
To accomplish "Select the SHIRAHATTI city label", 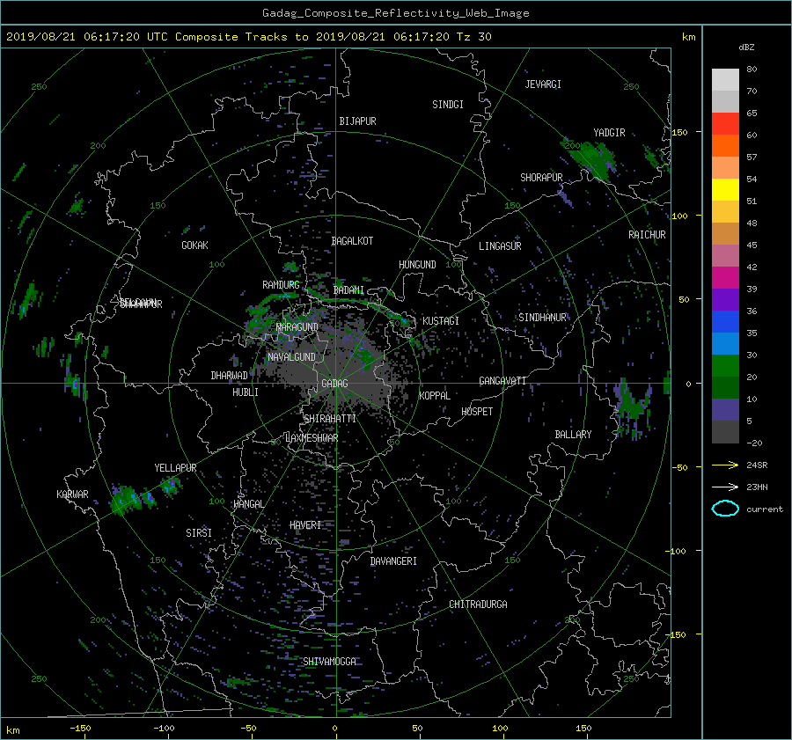I will tap(330, 419).
